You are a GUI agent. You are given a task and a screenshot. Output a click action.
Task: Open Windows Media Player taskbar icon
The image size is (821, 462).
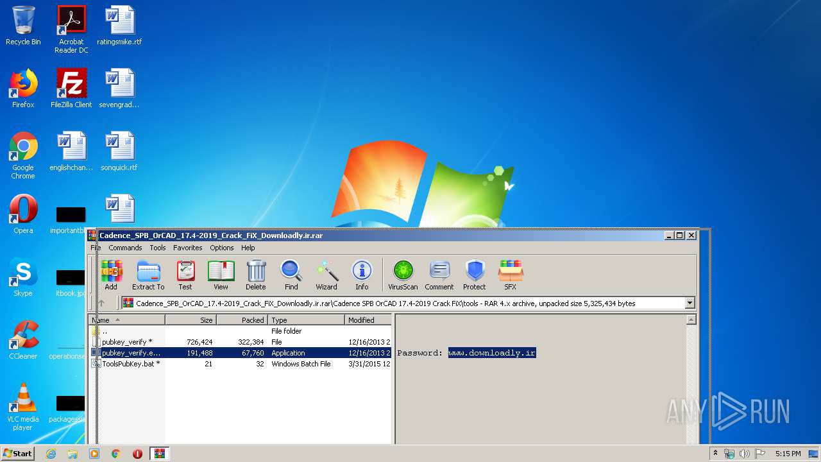click(94, 454)
